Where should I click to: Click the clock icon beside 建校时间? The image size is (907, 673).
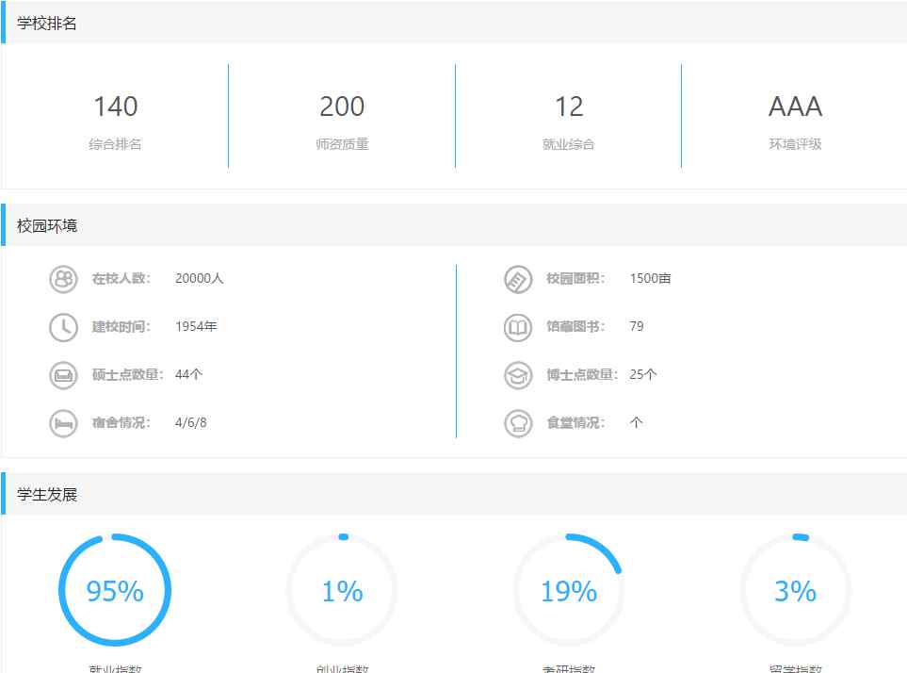click(x=63, y=327)
